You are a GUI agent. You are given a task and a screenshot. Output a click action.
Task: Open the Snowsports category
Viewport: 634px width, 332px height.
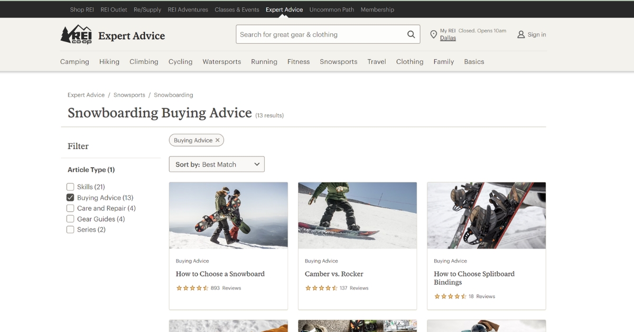(x=339, y=62)
